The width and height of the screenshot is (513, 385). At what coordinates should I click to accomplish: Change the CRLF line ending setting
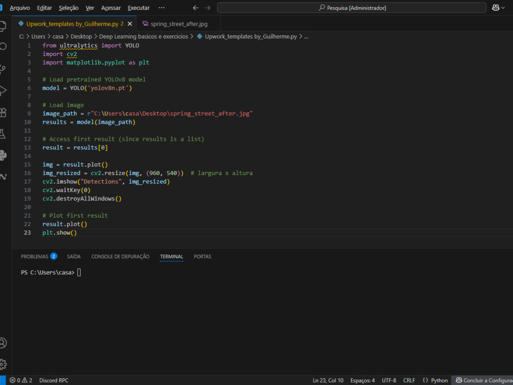coord(409,380)
